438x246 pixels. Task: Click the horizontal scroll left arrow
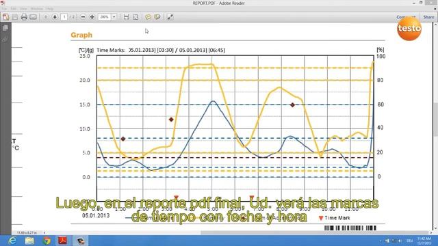(x=44, y=232)
